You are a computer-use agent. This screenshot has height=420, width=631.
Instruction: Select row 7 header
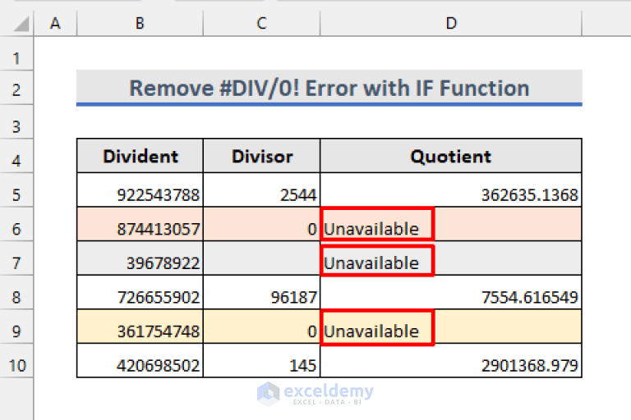(16, 258)
